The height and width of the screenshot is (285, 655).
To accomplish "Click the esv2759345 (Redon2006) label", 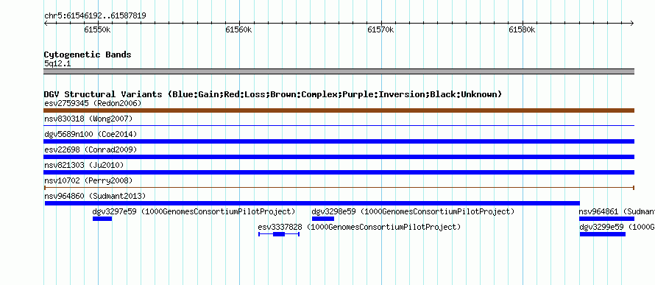I will (93, 103).
